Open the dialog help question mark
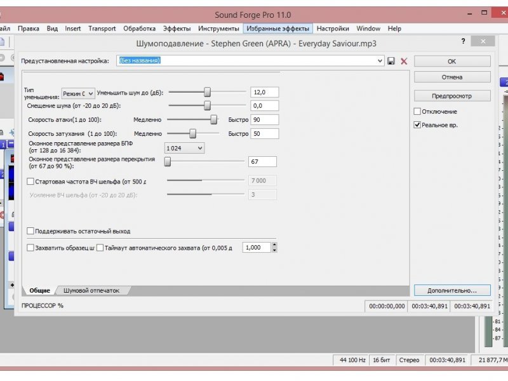Viewport: 508px width, 381px height. (x=464, y=41)
